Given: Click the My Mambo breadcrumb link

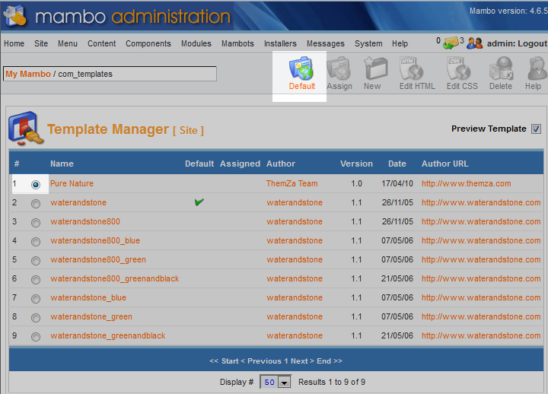Looking at the screenshot, I should coord(28,74).
